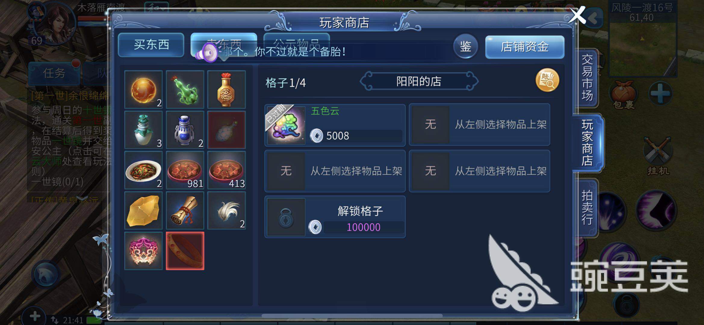Open the gold ledger search icon

tap(547, 80)
